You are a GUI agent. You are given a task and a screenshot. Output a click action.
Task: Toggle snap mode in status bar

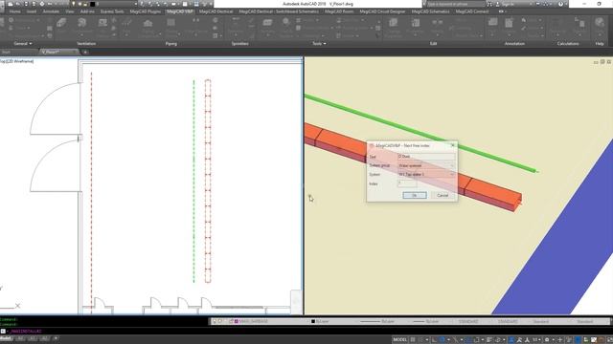(420, 340)
